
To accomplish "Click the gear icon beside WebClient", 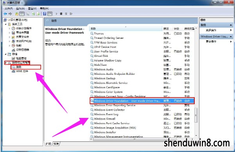I will click(x=92, y=65).
